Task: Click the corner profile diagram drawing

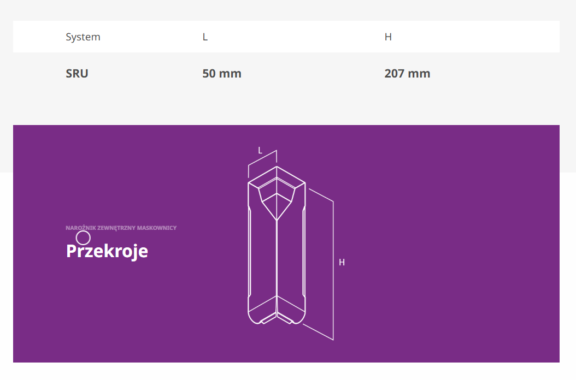Action: (x=277, y=251)
